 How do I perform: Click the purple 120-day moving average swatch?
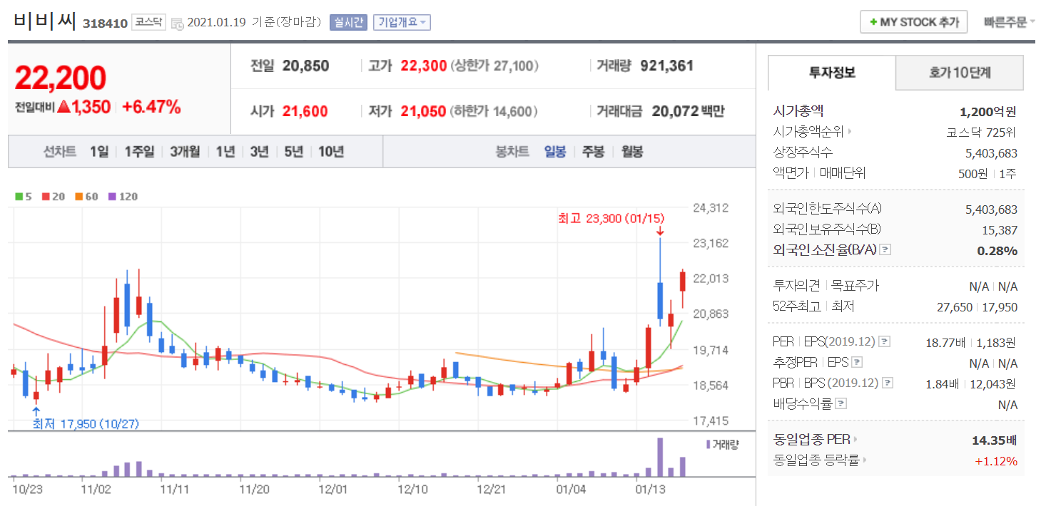[x=112, y=196]
